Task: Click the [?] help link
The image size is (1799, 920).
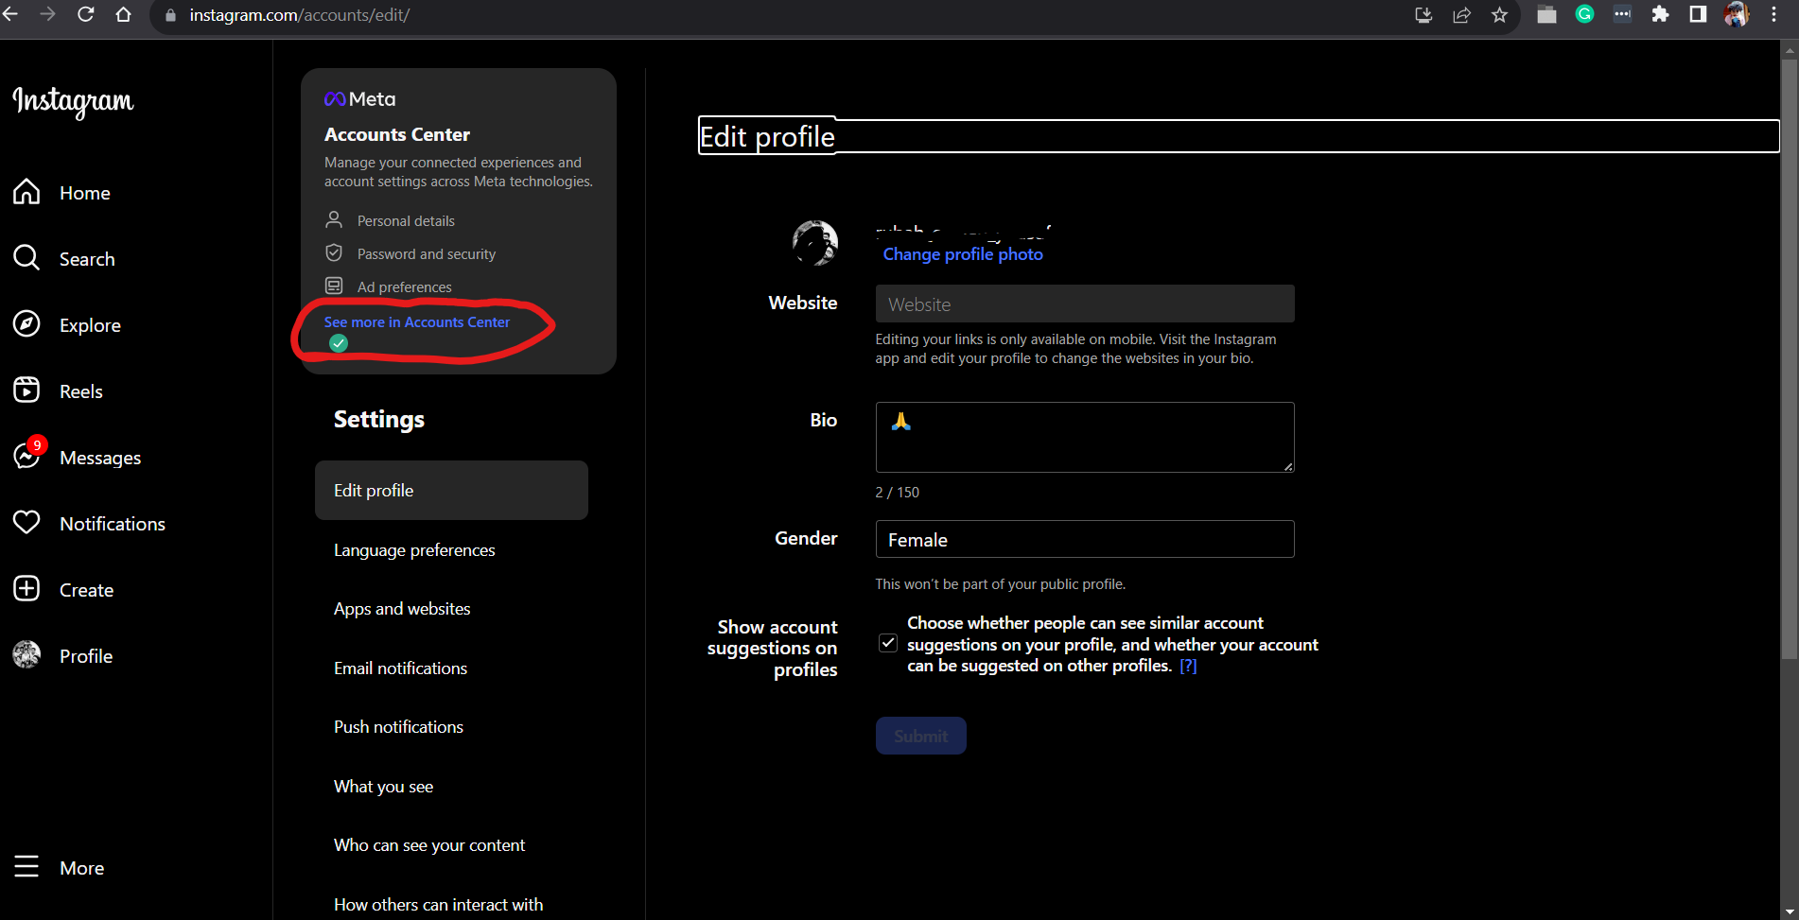Action: [1188, 667]
